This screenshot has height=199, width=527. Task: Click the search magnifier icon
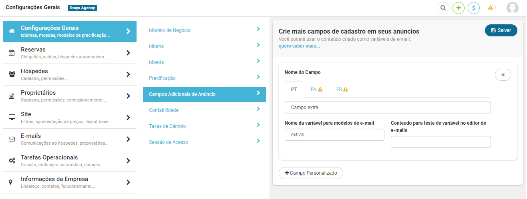[x=443, y=8]
